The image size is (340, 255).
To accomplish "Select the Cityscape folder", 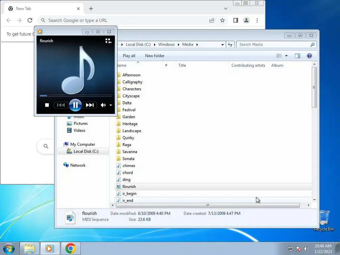I will 131,96.
